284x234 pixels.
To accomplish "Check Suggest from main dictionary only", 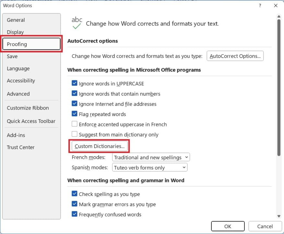I will click(x=74, y=134).
